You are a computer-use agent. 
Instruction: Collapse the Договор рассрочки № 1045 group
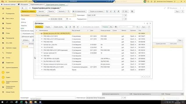40,34
